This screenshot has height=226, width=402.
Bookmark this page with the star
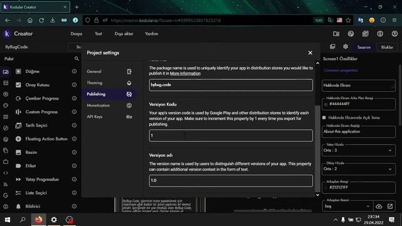coord(348,20)
